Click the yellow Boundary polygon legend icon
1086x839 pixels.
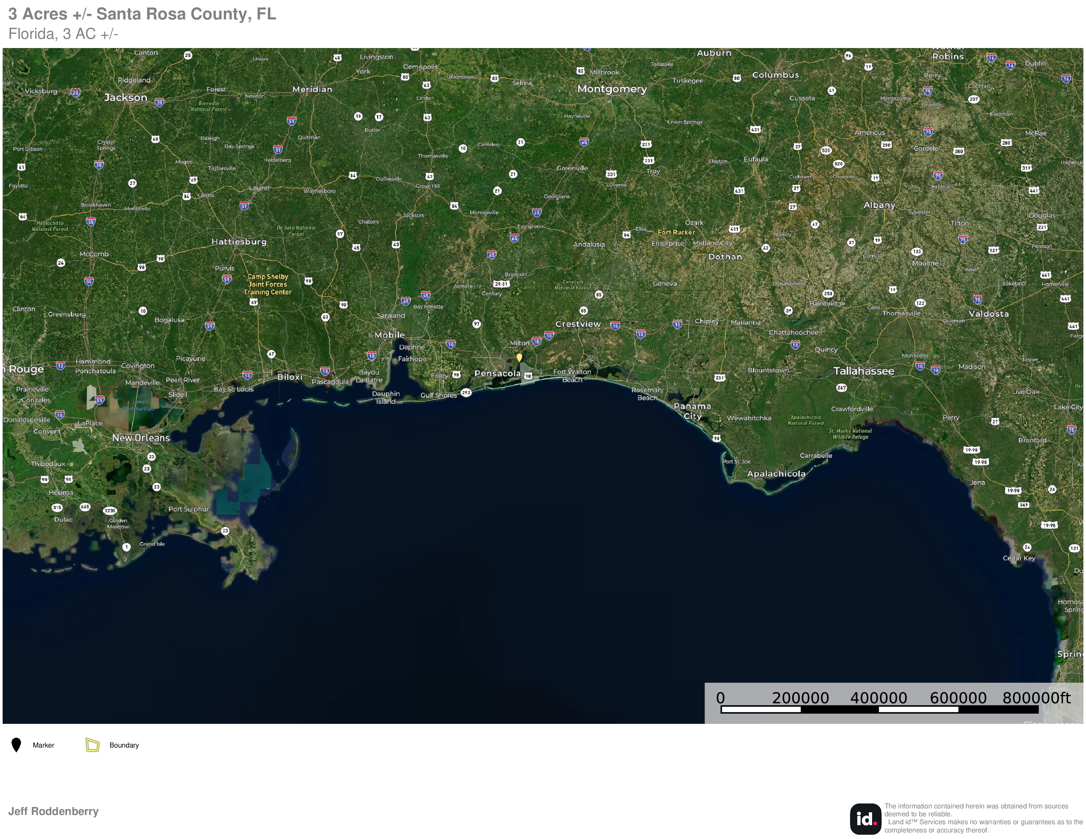pyautogui.click(x=92, y=745)
